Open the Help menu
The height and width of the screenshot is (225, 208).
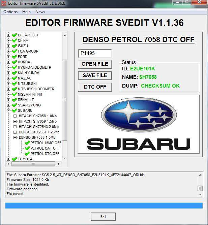(x=26, y=12)
